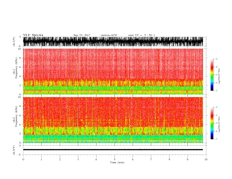Click the 'start UT = 5:50:1' text

(141, 35)
